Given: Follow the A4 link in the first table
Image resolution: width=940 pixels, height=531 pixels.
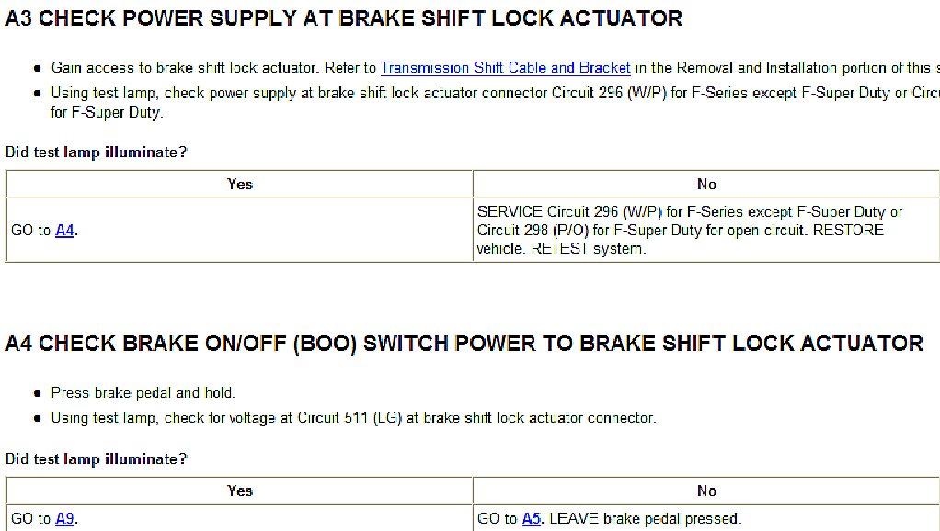Looking at the screenshot, I should 64,231.
